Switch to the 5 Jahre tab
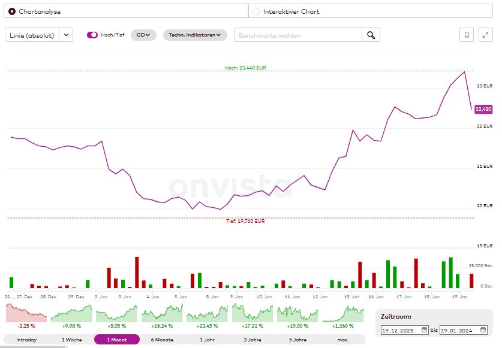 point(297,340)
